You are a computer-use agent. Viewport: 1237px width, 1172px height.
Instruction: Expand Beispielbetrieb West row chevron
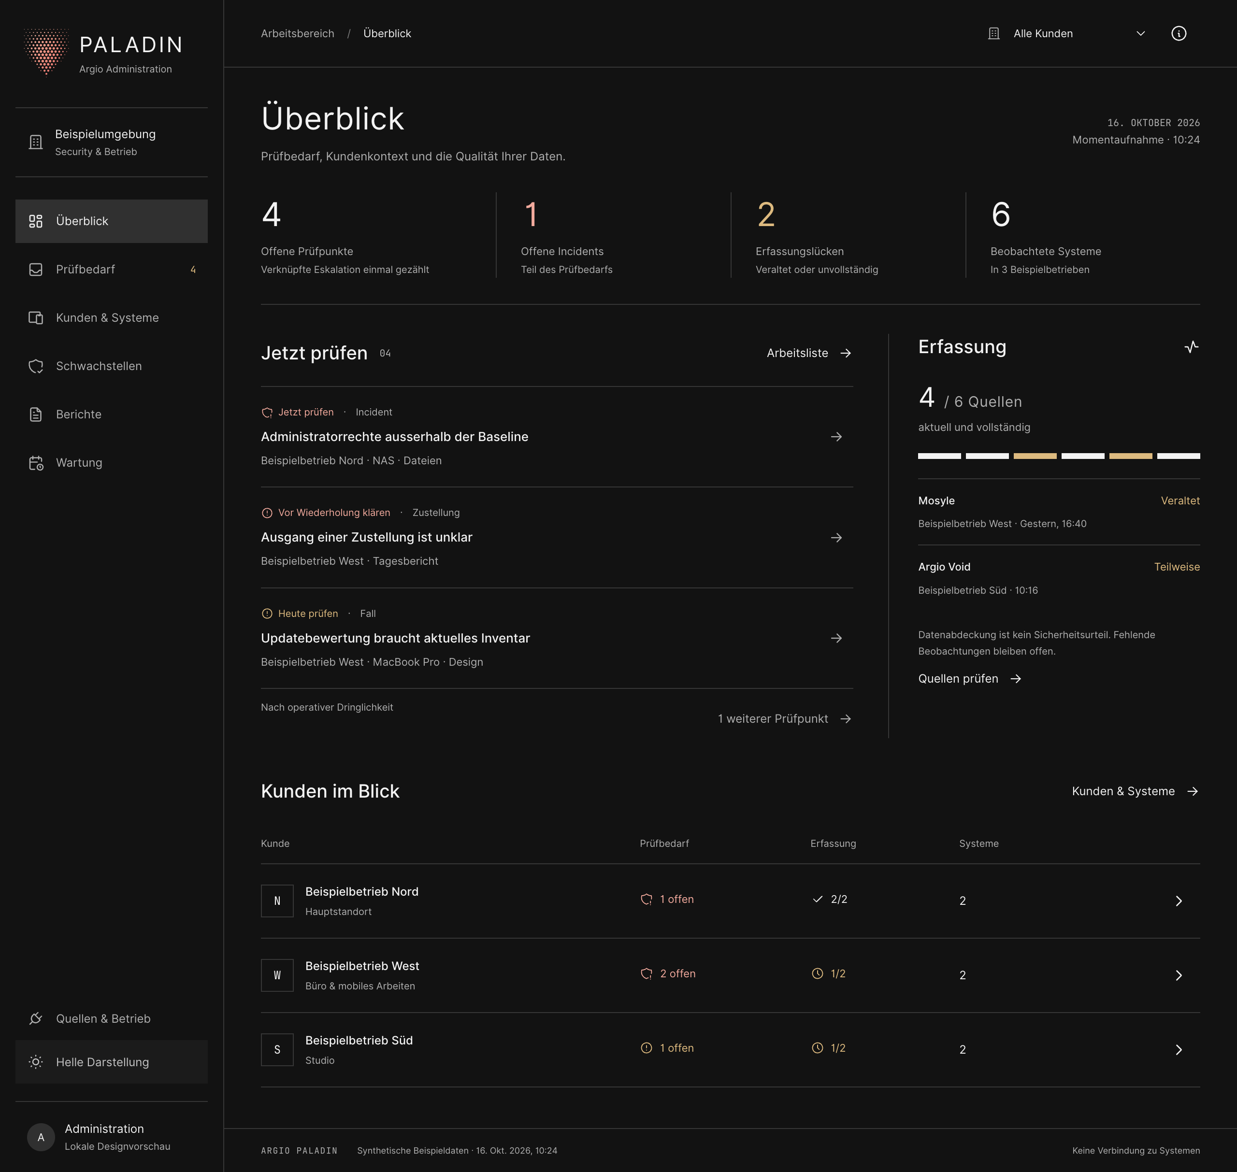1178,974
